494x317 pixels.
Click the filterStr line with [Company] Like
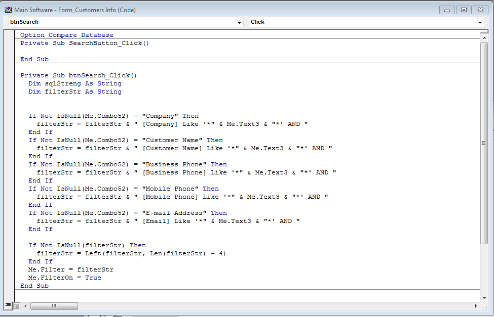172,124
